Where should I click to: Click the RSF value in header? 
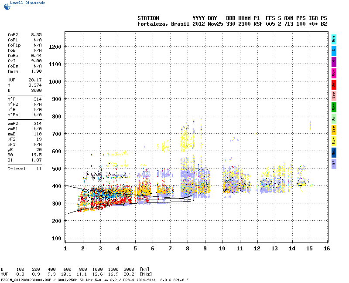258,24
